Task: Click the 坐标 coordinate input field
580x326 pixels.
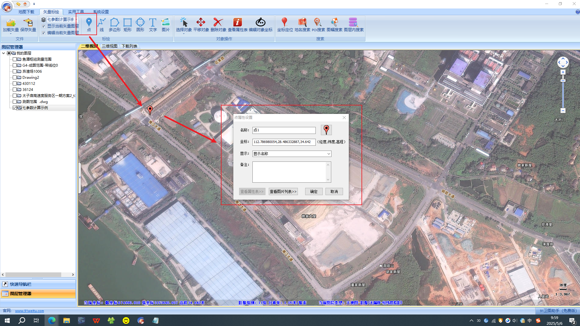Action: [x=284, y=142]
